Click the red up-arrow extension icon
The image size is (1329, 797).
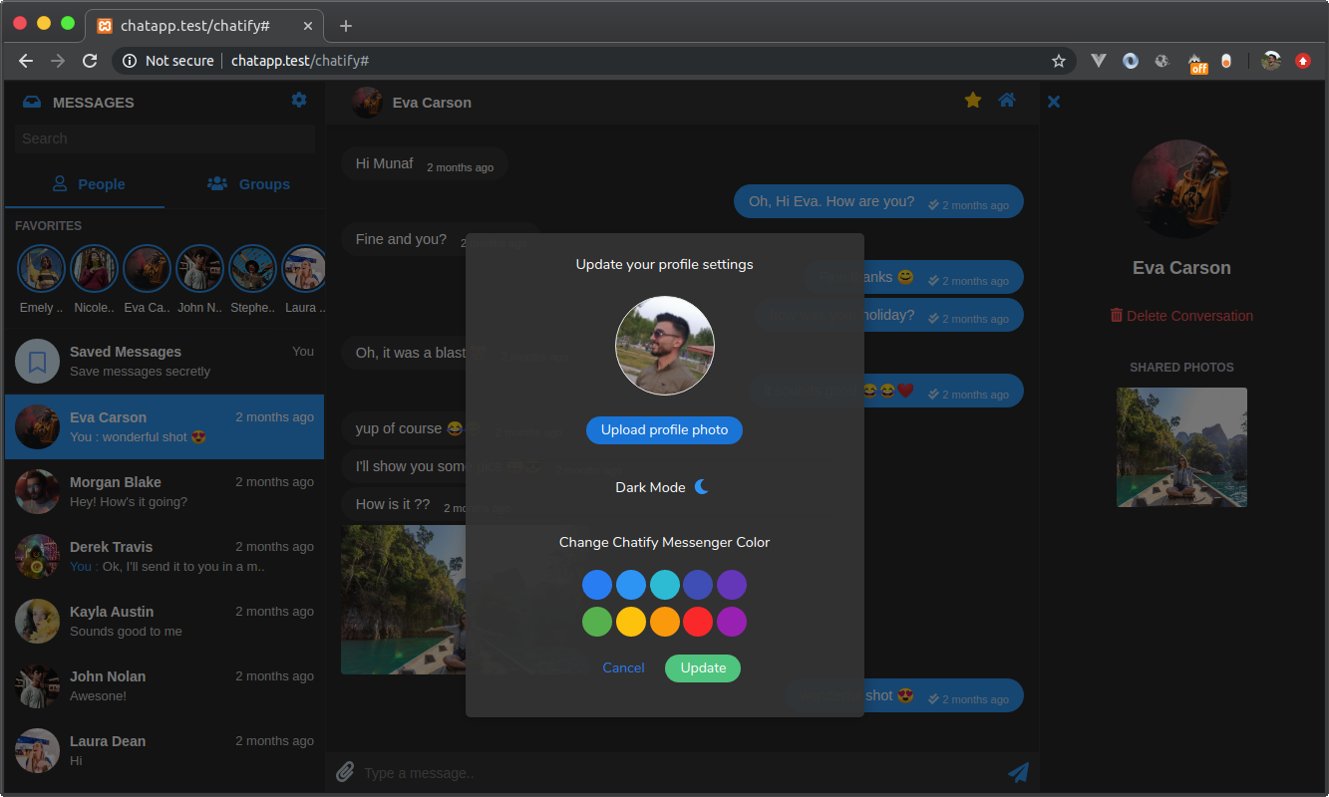tap(1303, 61)
